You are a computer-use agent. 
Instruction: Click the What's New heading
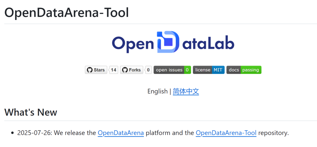(x=31, y=112)
